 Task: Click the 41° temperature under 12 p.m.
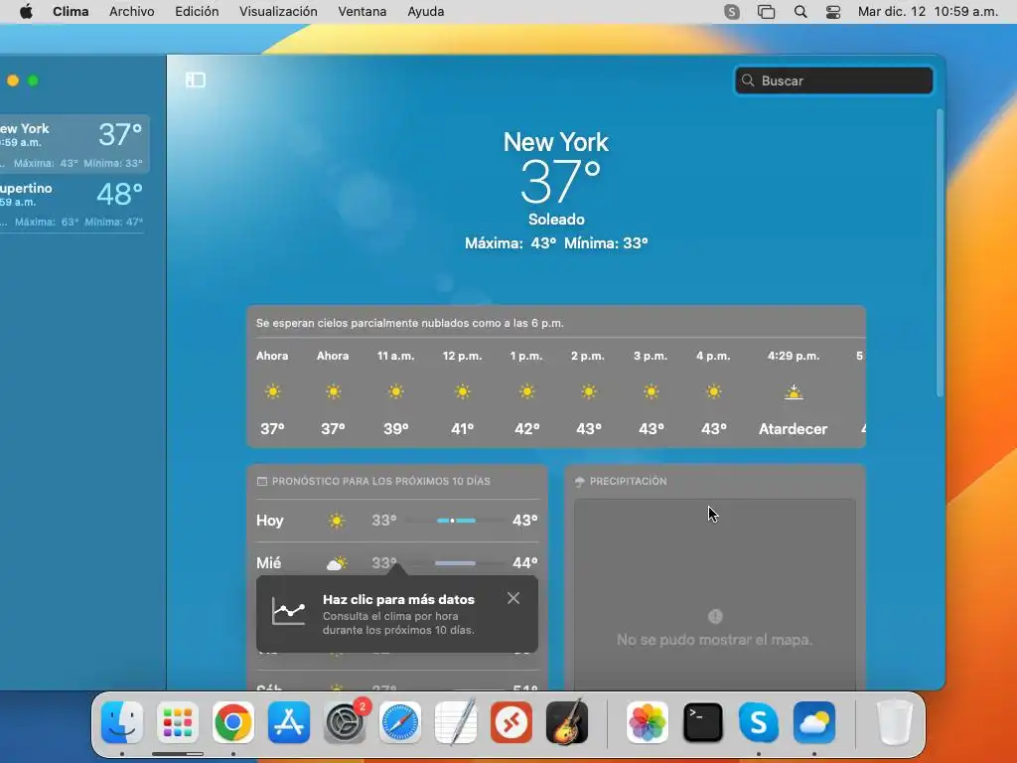pyautogui.click(x=463, y=429)
